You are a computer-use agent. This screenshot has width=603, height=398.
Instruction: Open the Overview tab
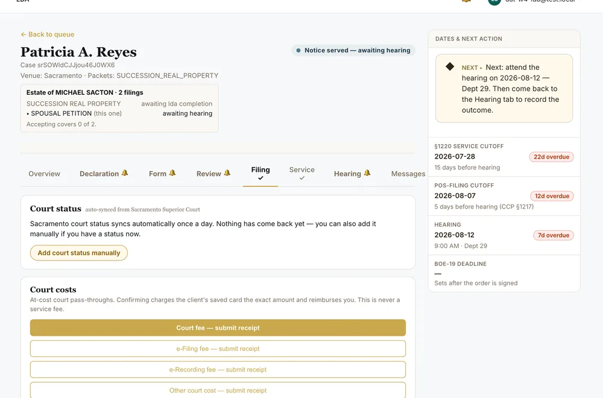coord(44,174)
